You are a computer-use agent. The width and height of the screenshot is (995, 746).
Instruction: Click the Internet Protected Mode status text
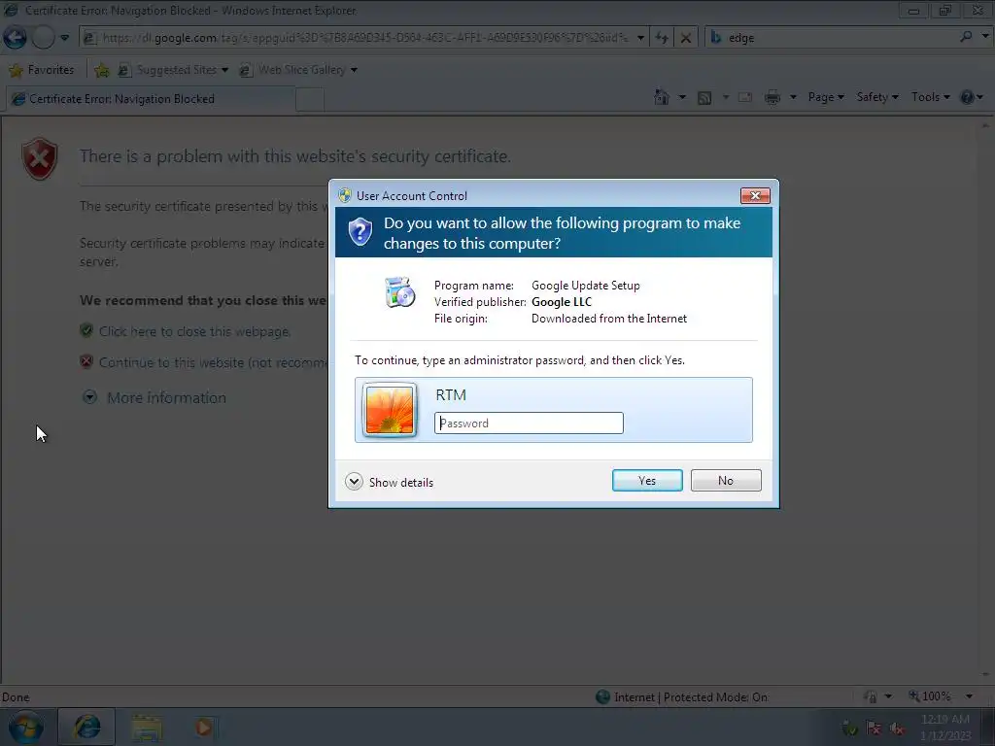tap(691, 697)
